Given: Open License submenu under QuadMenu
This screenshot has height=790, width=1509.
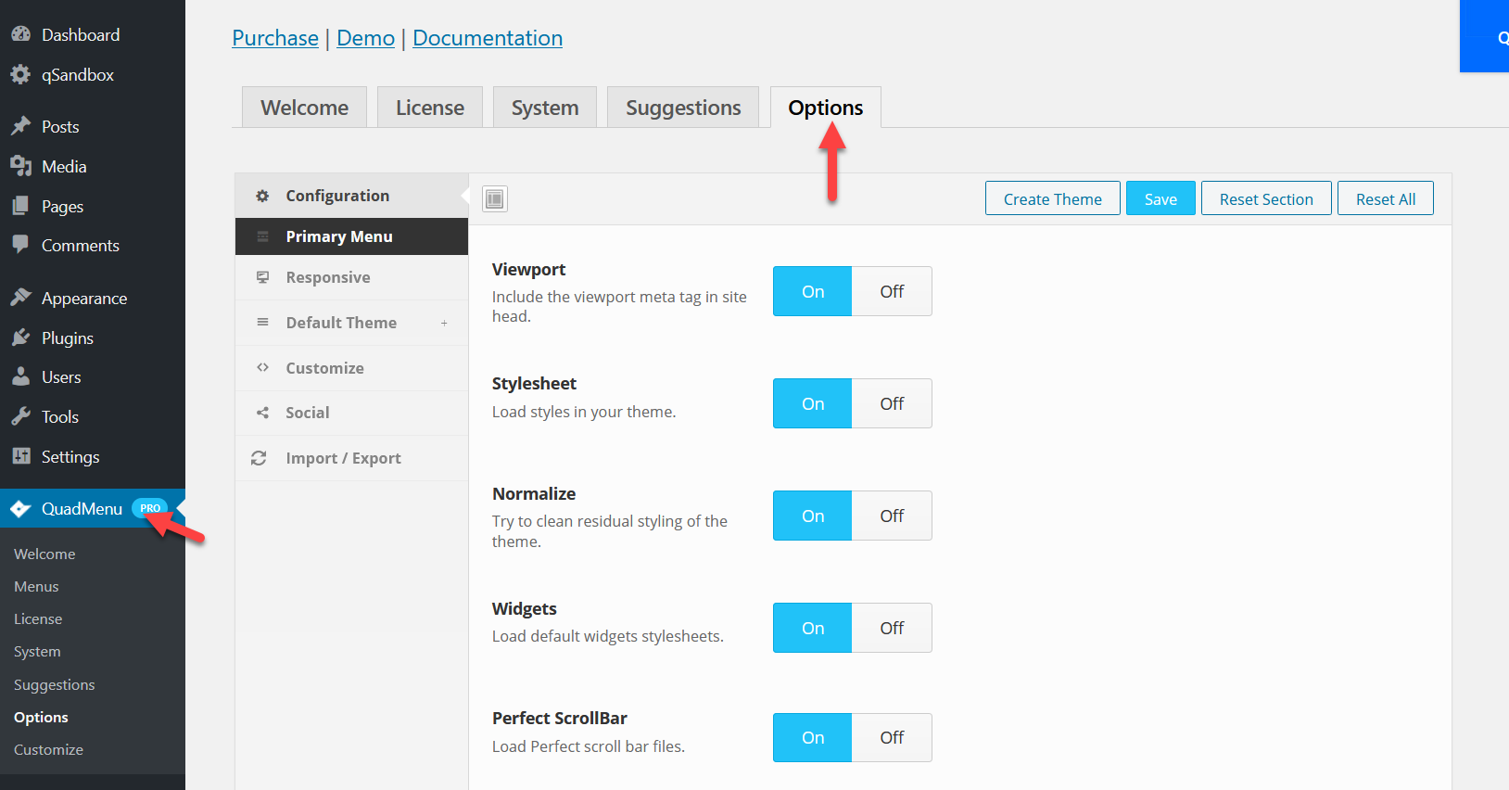Looking at the screenshot, I should pyautogui.click(x=38, y=618).
